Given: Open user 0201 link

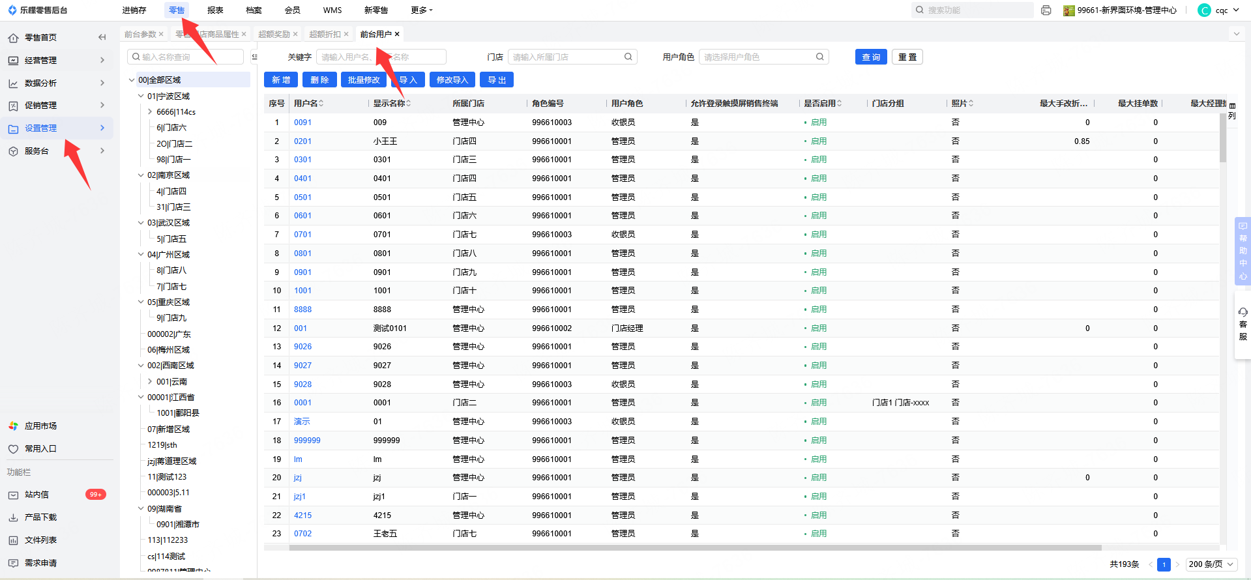Looking at the screenshot, I should [x=302, y=141].
